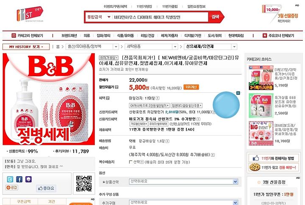This screenshot has width=305, height=205.
Task: Open the 레저/자동차 menu
Action: click(169, 36)
